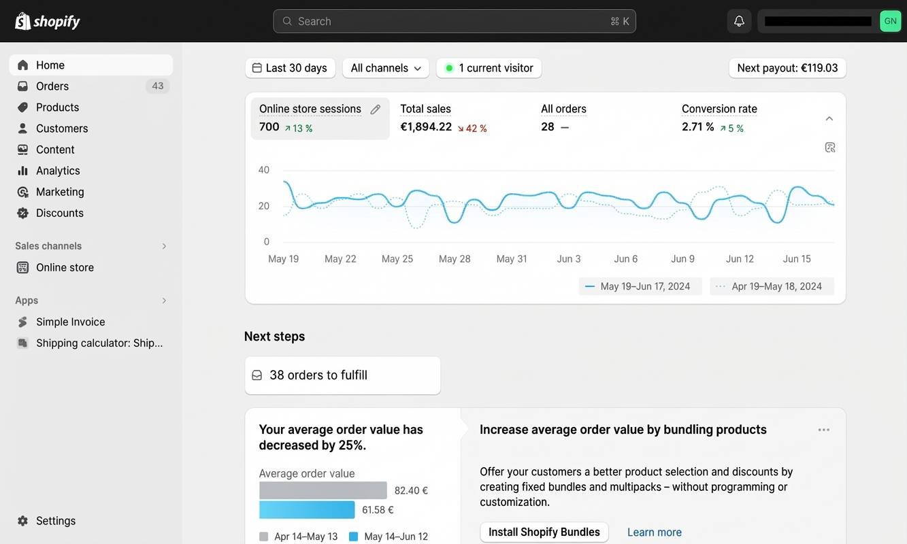Open Settings from the sidebar

55,520
